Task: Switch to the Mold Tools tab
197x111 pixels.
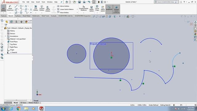Action: pos(45,16)
